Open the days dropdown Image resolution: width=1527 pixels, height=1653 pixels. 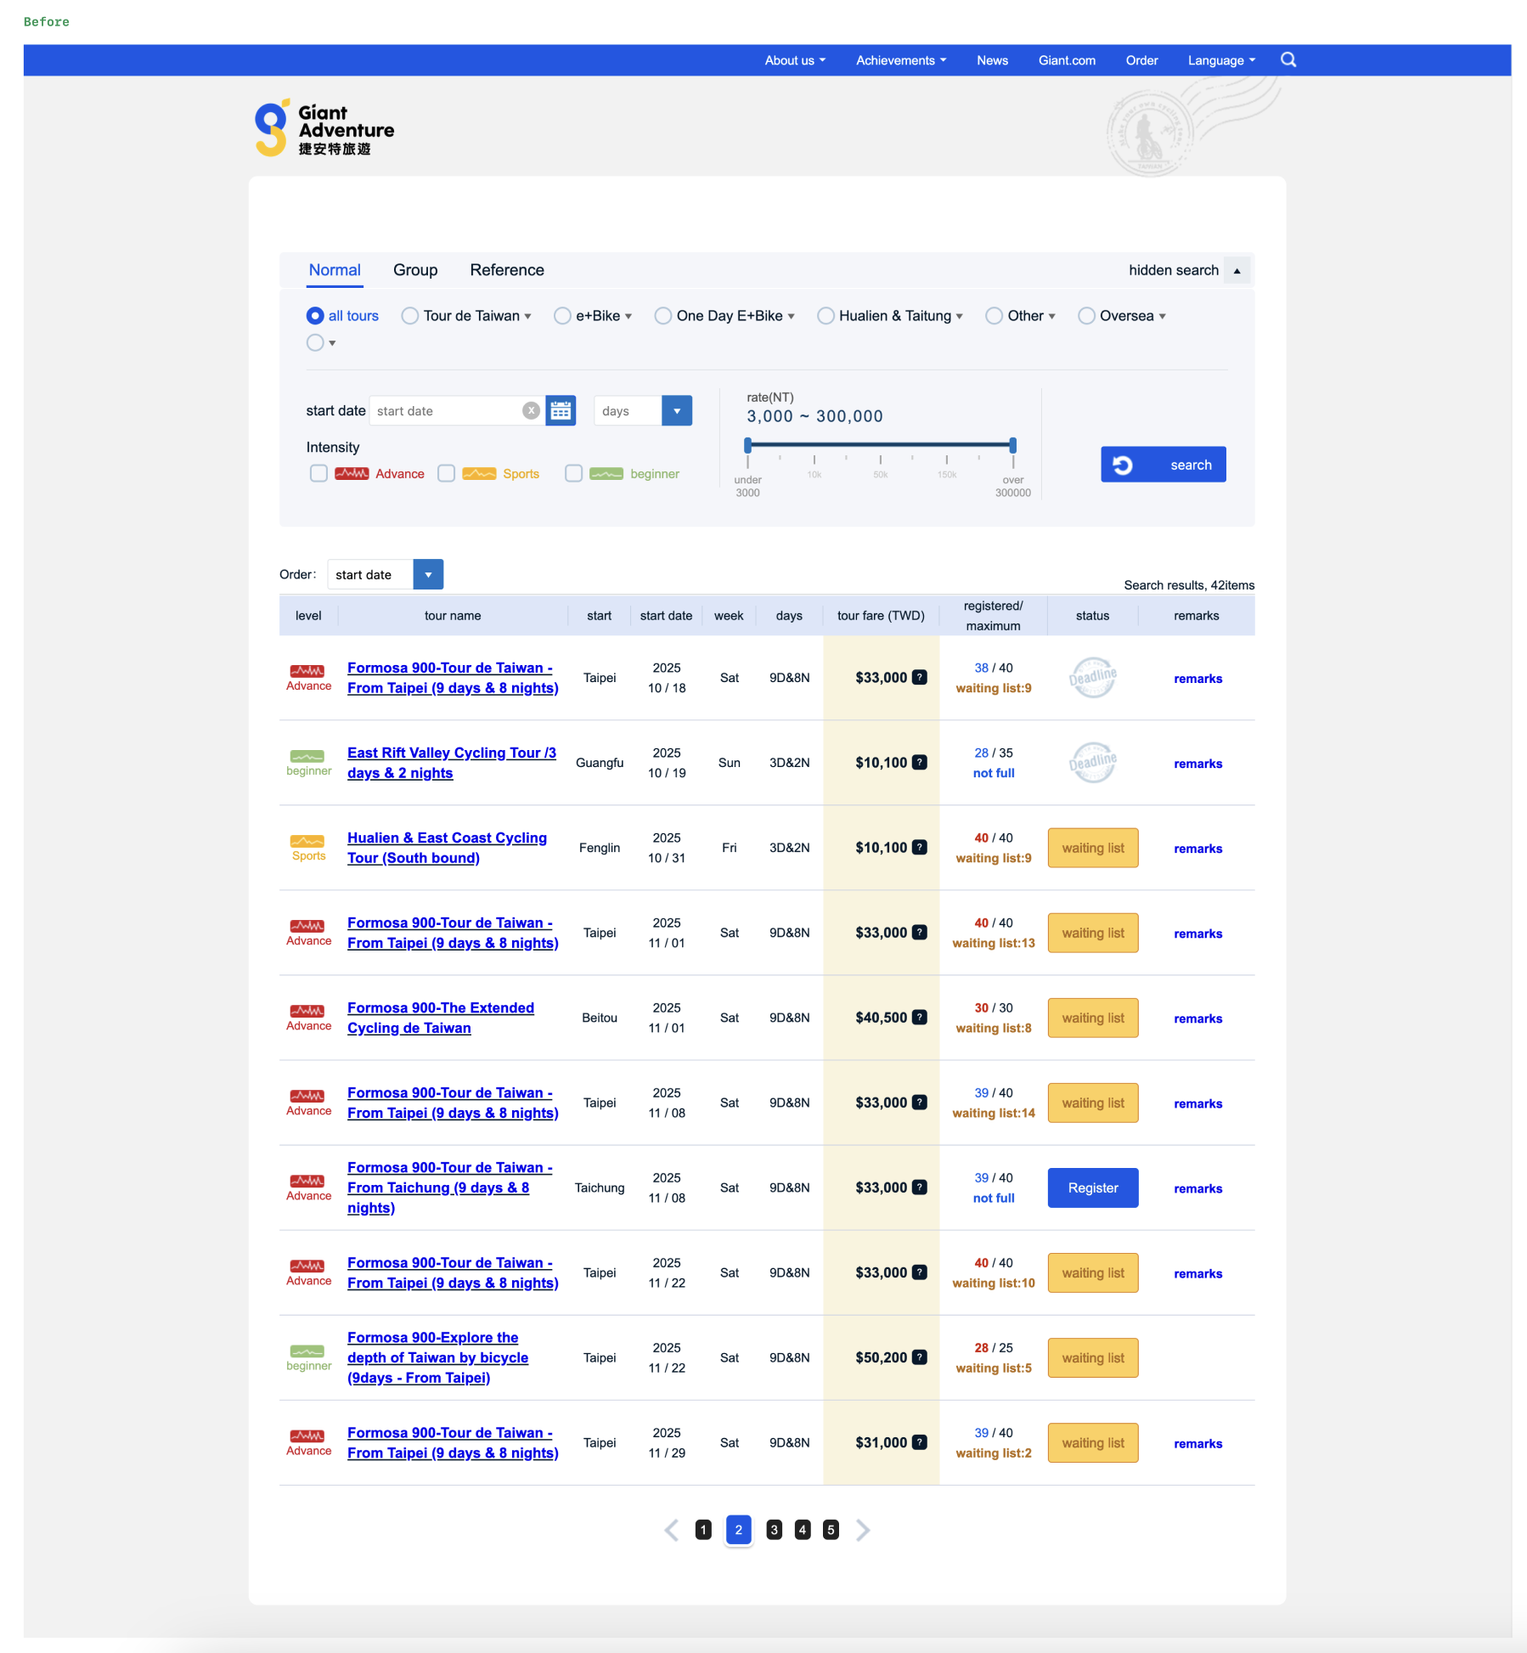[676, 410]
